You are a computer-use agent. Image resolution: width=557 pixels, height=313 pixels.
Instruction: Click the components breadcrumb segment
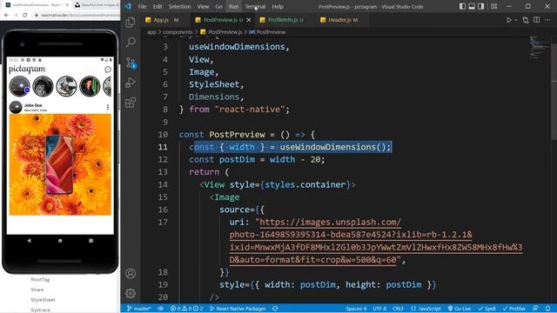(178, 32)
